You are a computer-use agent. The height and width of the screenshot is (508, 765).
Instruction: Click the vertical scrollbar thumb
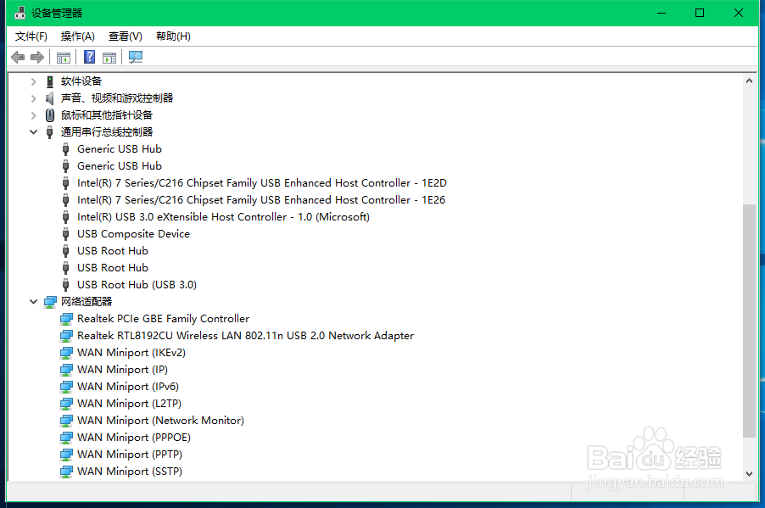(x=749, y=321)
